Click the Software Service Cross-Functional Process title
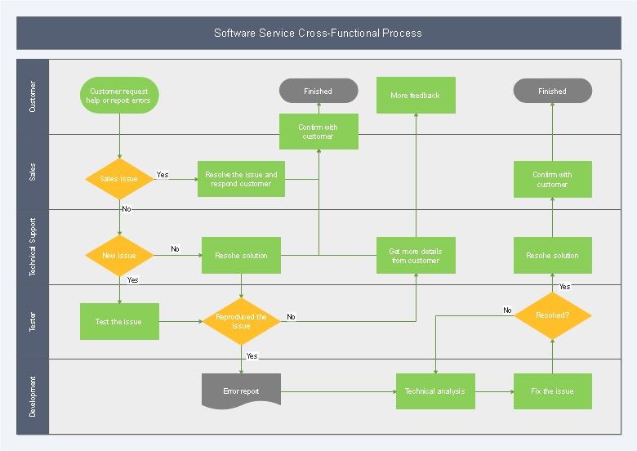The image size is (637, 451). [x=318, y=33]
